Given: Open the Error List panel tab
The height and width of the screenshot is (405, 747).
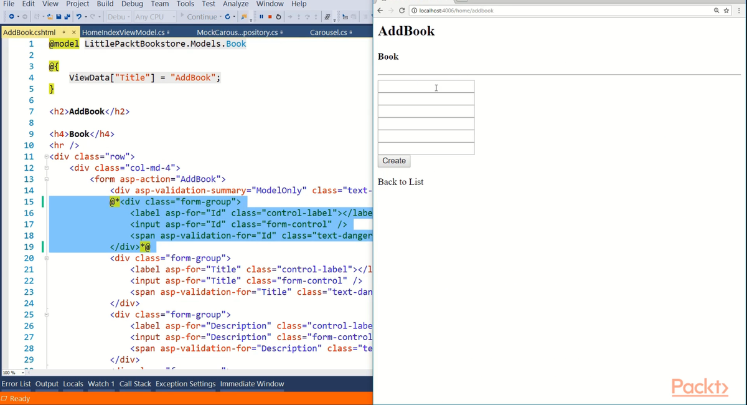Looking at the screenshot, I should click(16, 384).
